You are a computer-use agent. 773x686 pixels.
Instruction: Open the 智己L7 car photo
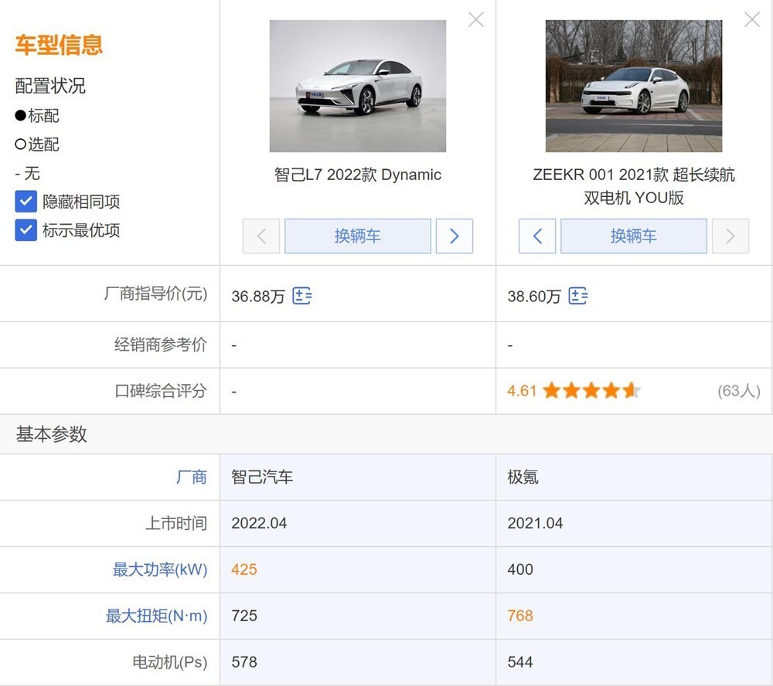[x=358, y=86]
